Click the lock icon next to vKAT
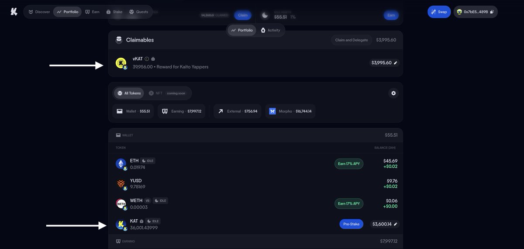Image resolution: width=524 pixels, height=249 pixels. 153,59
